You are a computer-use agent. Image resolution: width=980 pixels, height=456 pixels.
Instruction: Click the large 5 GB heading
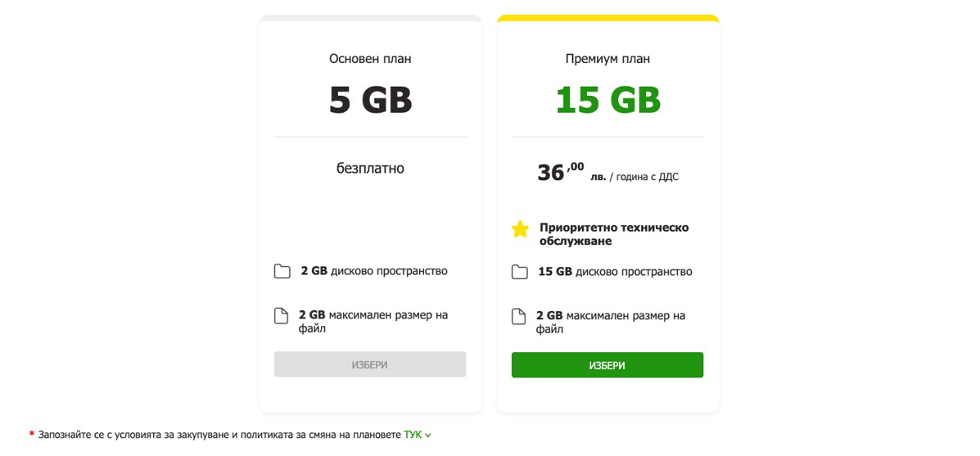click(x=371, y=100)
